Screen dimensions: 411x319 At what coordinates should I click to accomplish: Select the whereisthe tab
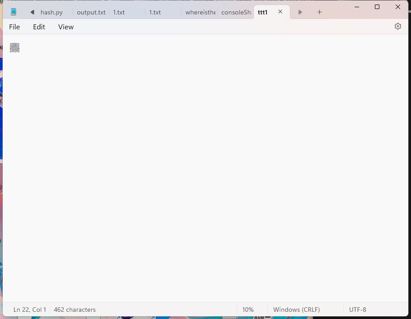[x=200, y=13]
